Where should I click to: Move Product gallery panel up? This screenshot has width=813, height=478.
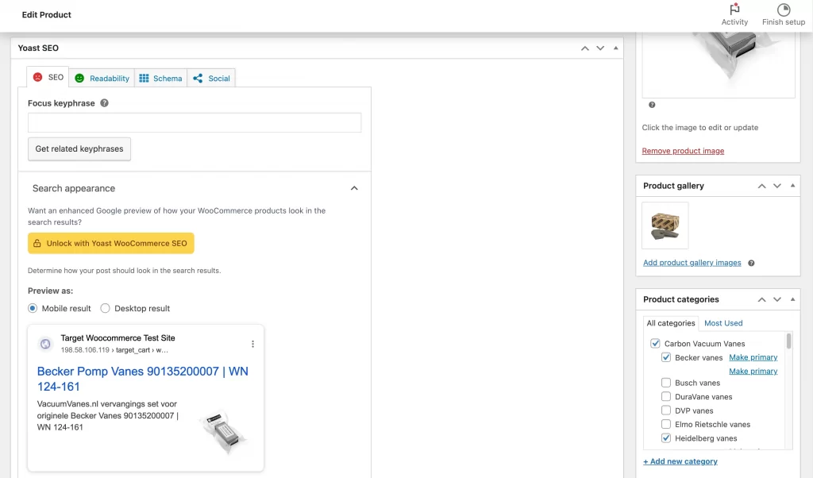tap(761, 186)
